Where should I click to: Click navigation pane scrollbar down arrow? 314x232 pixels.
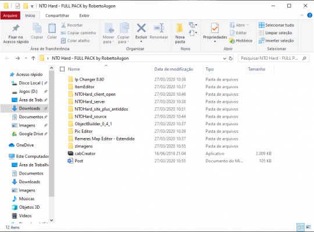52,220
